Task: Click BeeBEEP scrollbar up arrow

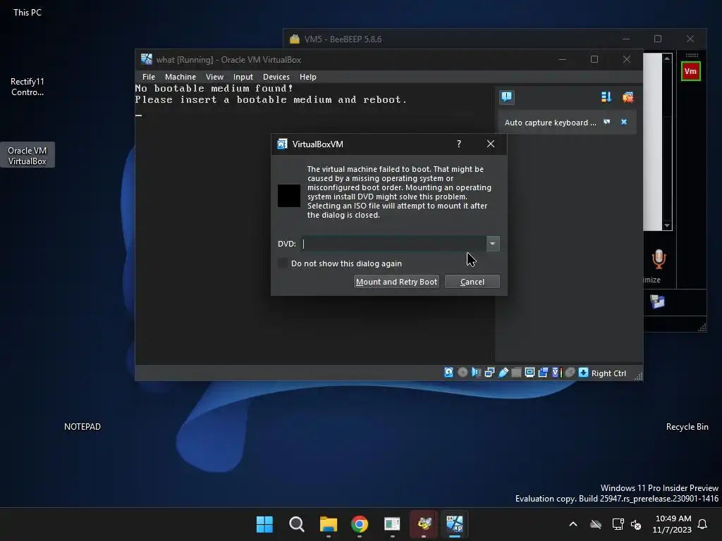Action: point(667,58)
